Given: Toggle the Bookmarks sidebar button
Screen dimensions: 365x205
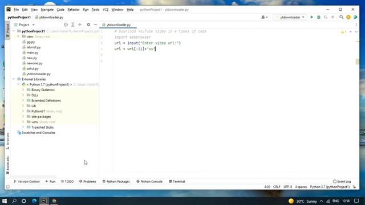Looking at the screenshot, I should point(7,165).
